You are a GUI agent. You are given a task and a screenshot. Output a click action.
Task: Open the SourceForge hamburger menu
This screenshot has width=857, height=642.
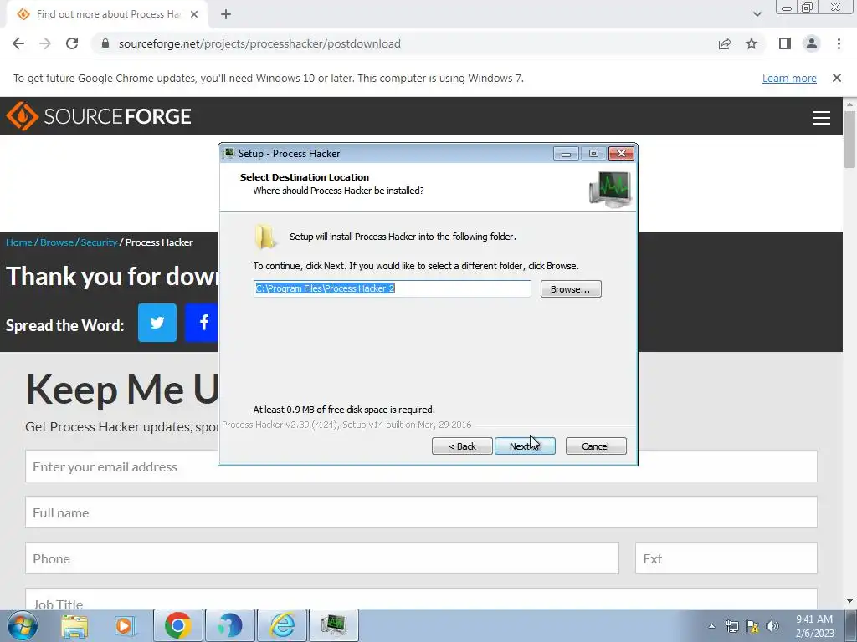point(822,117)
